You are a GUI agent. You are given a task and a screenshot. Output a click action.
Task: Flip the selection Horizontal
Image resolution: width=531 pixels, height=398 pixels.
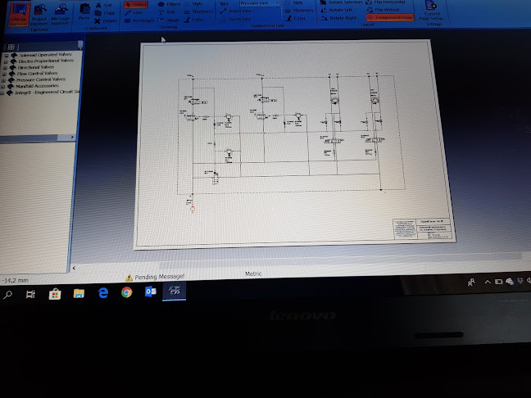tap(386, 2)
